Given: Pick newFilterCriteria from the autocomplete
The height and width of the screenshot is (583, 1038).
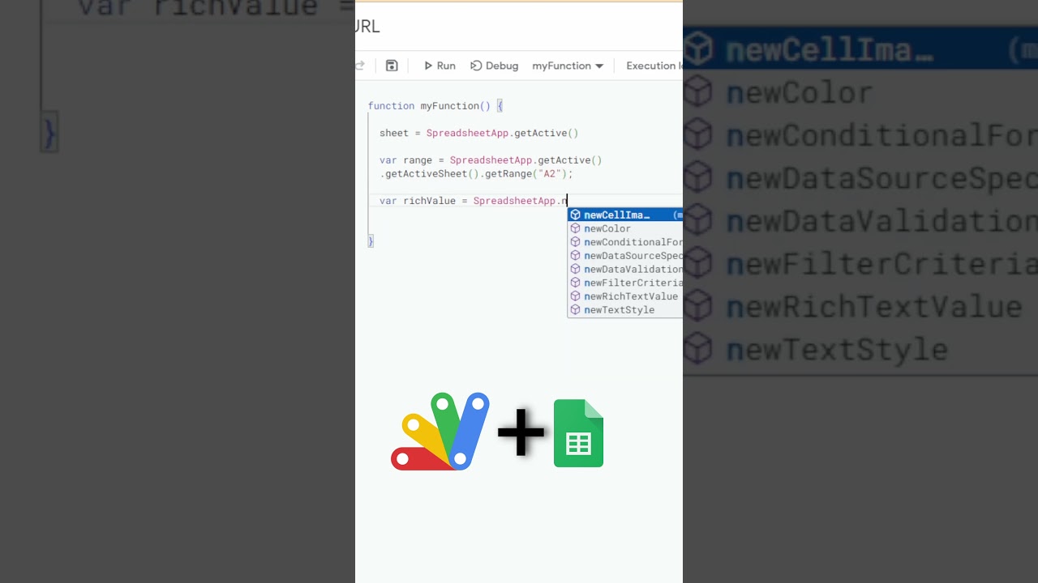Looking at the screenshot, I should (625, 283).
